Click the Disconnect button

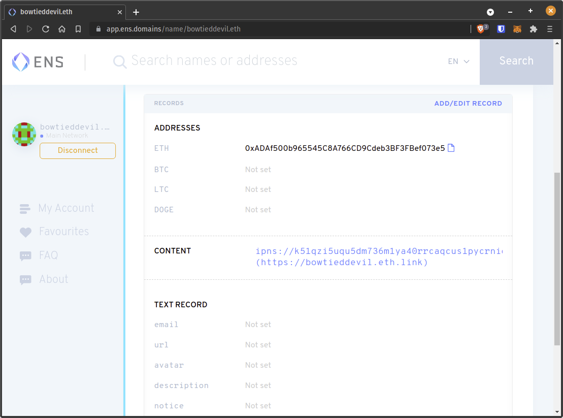(x=78, y=150)
